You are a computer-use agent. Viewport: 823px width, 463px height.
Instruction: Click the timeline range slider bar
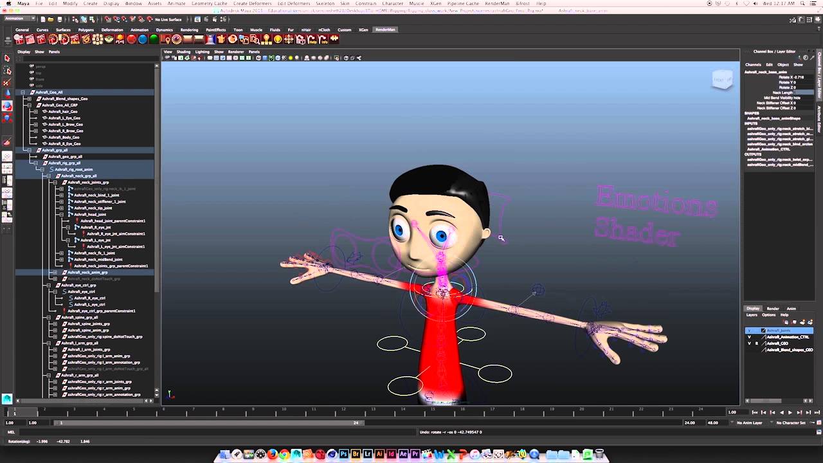pos(208,422)
